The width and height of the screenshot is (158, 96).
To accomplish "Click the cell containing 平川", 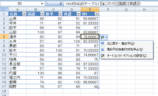I will (18, 55).
